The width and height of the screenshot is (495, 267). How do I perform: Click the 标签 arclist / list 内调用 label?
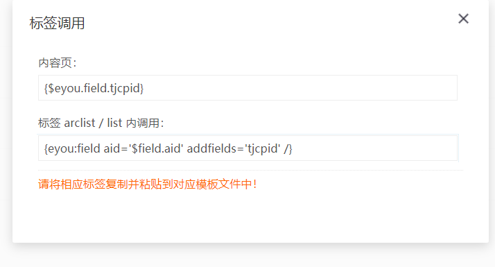101,123
